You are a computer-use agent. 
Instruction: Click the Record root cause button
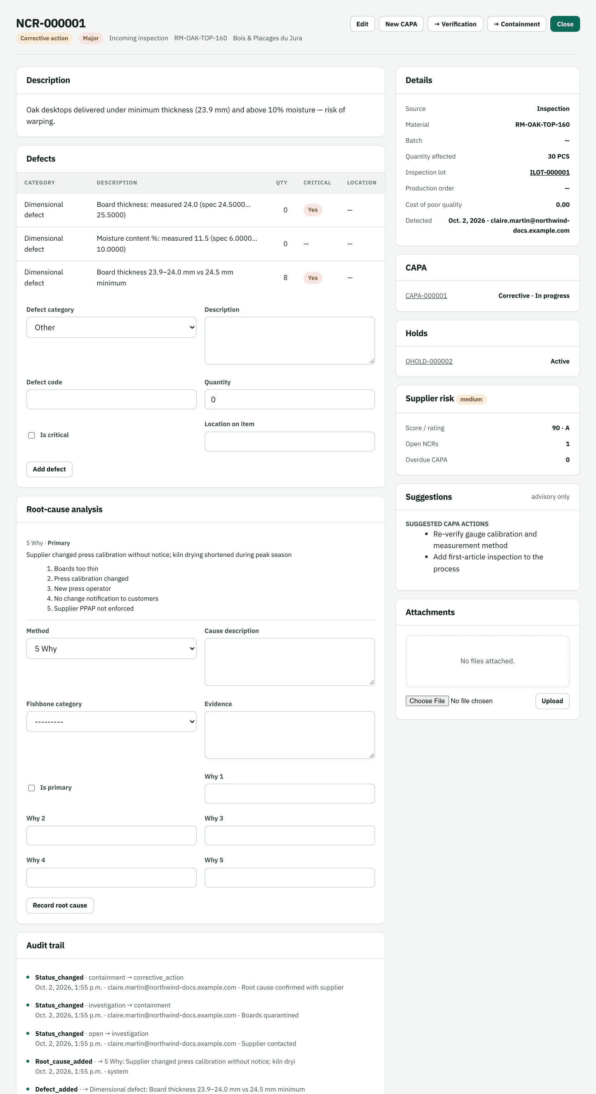(x=60, y=905)
